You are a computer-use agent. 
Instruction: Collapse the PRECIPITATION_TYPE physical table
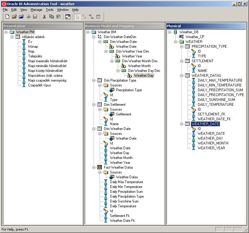[x=181, y=47]
